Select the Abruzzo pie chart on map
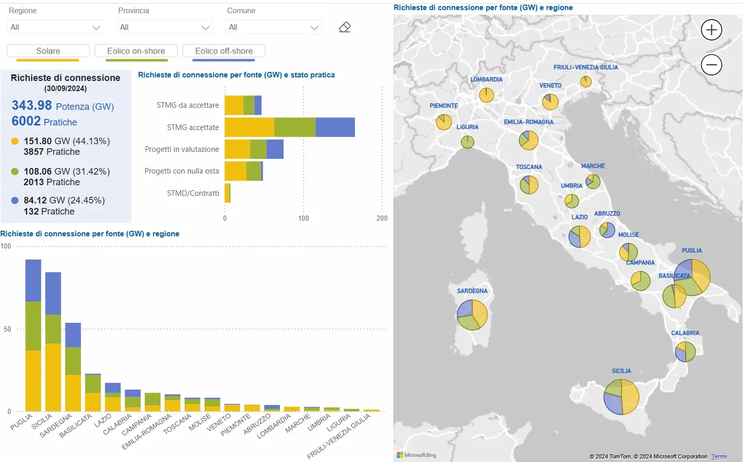This screenshot has height=462, width=743. coord(607,230)
